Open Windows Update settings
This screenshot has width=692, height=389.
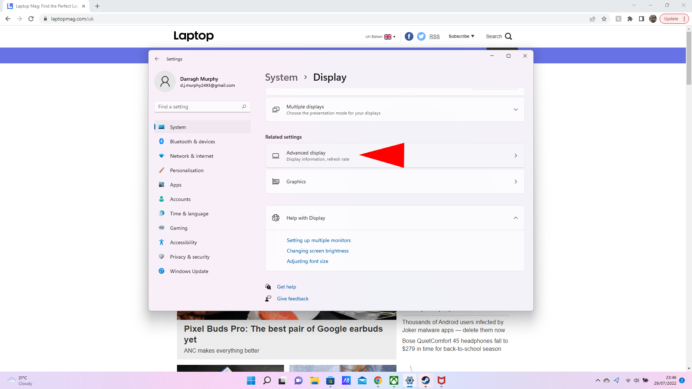point(189,271)
